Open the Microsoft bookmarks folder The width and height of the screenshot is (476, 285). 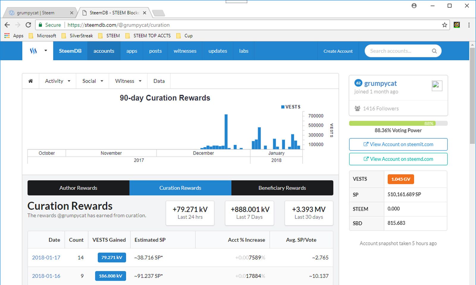pos(42,36)
